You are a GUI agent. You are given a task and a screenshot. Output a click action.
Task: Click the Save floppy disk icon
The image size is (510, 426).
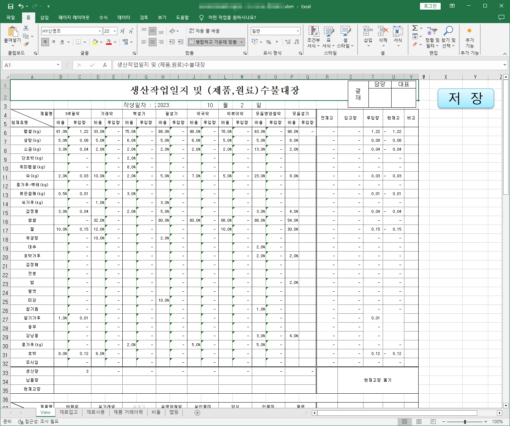tap(11, 6)
